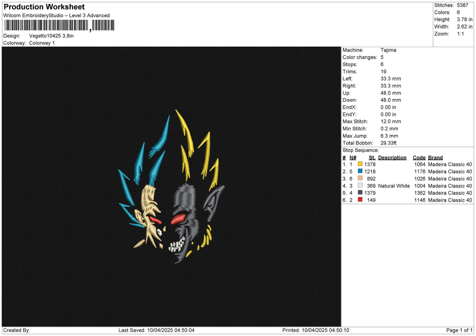Viewport: 476px width, 336px height.
Task: Click the peach thread swatch for code 1026
Action: 360,179
